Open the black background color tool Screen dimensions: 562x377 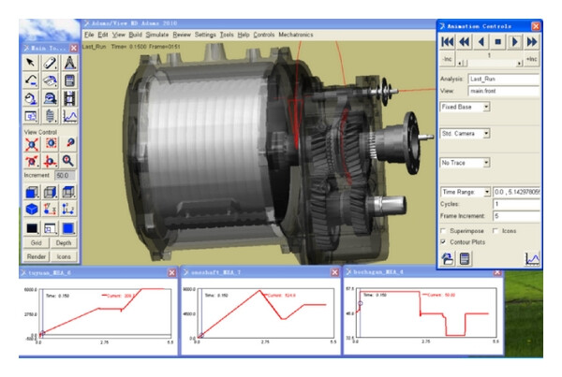(x=32, y=228)
